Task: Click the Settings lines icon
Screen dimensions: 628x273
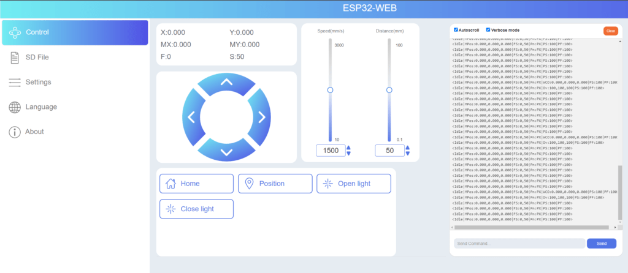Action: point(15,82)
